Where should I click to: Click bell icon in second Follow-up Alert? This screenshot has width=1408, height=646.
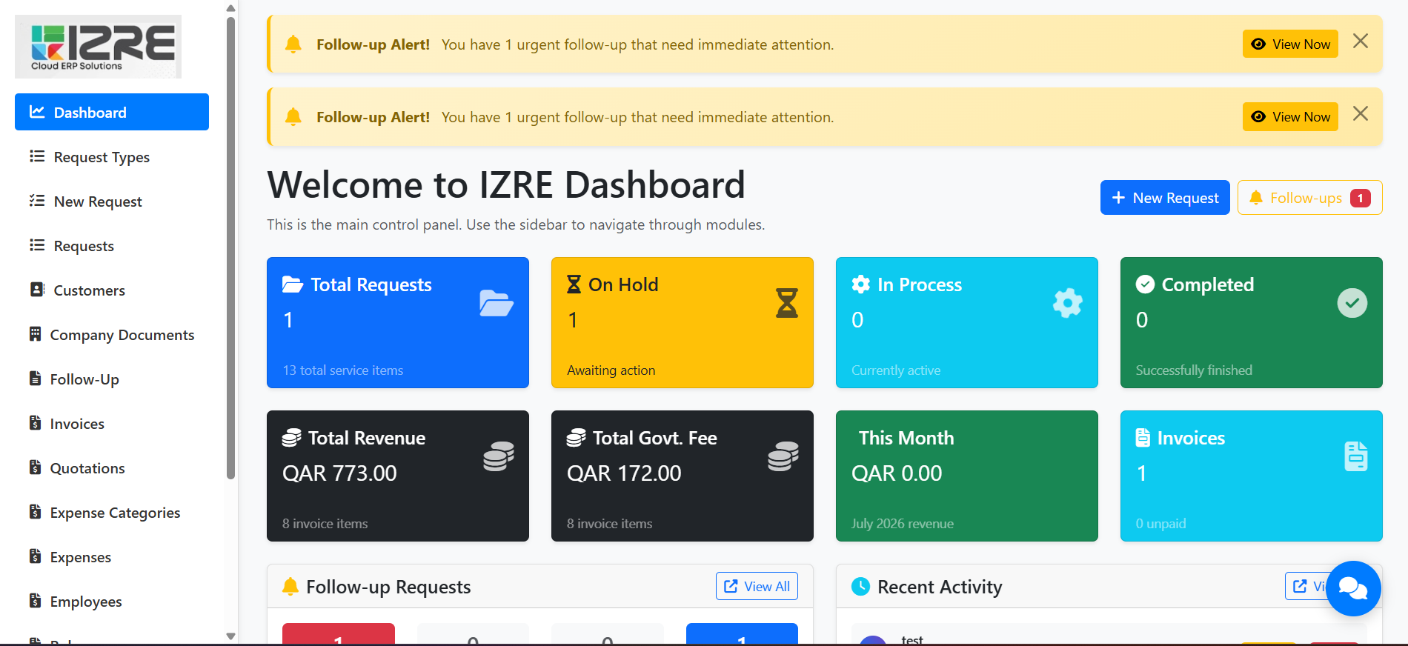point(293,117)
